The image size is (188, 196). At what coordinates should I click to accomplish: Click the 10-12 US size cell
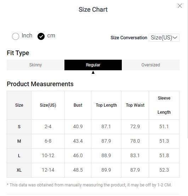(x=48, y=156)
